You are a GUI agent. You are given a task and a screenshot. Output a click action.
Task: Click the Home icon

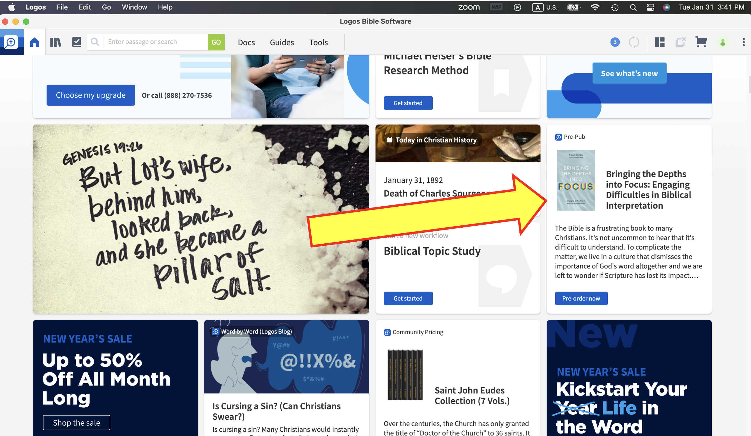[34, 42]
